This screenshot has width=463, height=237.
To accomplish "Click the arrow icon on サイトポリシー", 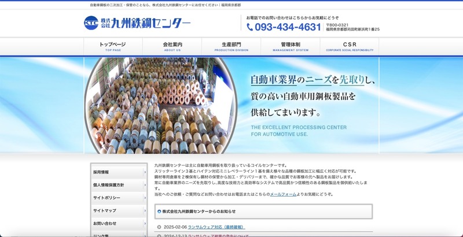I will tap(145, 198).
